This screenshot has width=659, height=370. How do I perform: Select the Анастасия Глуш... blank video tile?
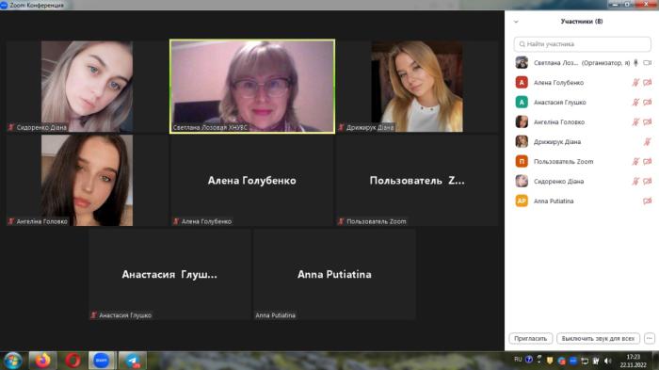(x=169, y=274)
